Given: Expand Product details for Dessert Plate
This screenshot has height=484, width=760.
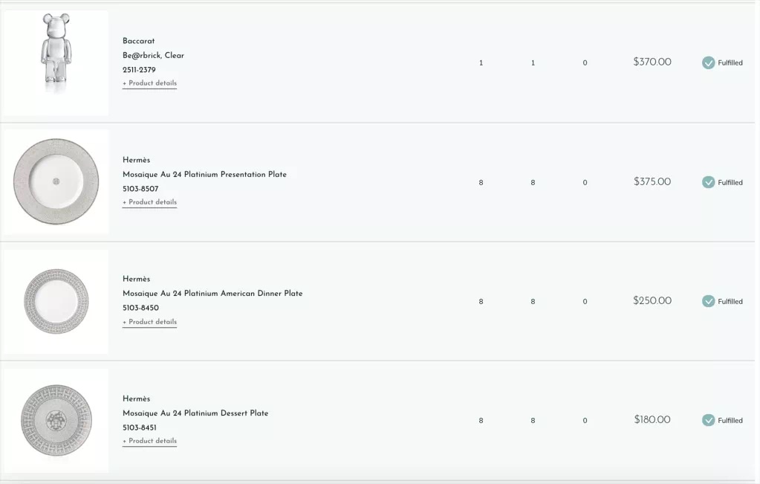Looking at the screenshot, I should (x=149, y=440).
